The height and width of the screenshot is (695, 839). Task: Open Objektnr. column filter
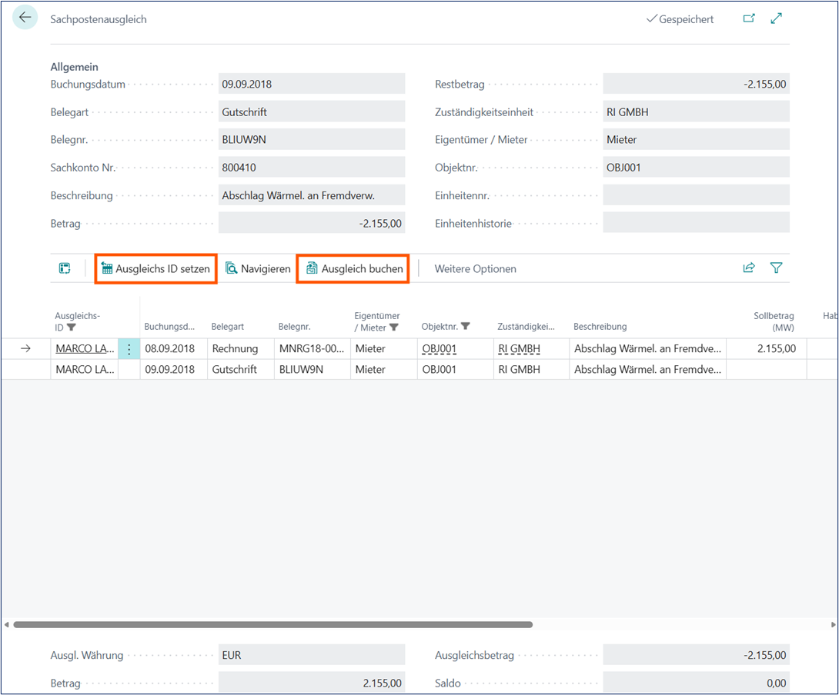pos(465,327)
